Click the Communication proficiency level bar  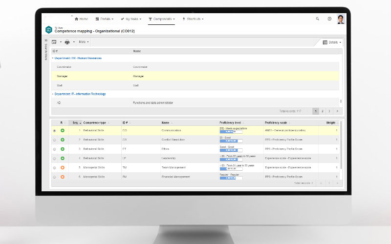click(x=231, y=132)
